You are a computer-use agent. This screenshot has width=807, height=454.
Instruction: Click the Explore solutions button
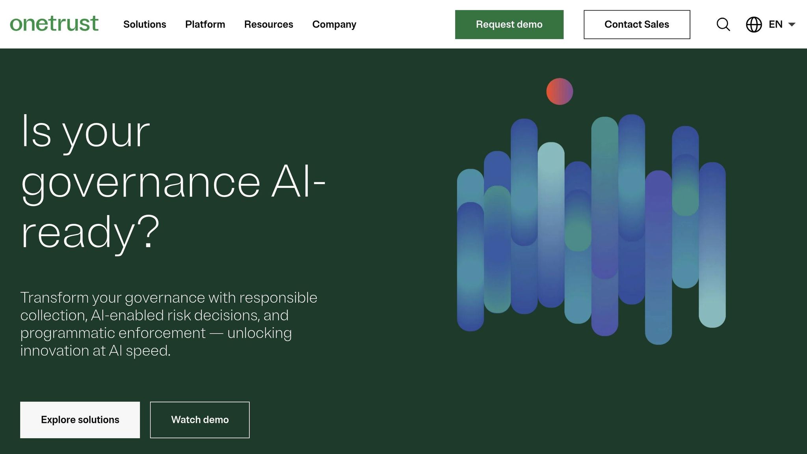(x=80, y=420)
